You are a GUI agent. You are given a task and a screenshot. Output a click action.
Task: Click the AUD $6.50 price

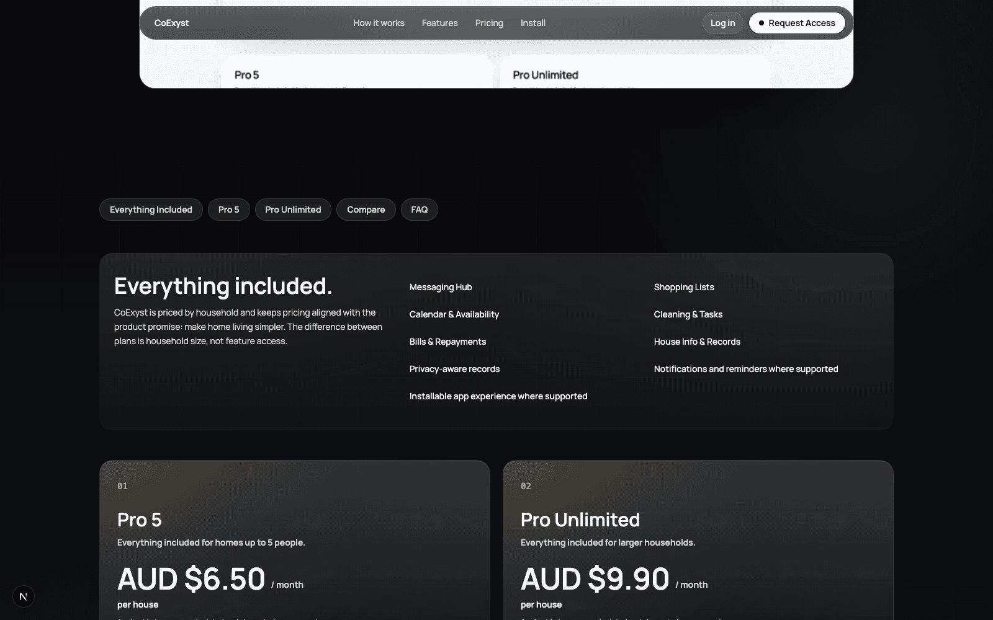click(191, 579)
